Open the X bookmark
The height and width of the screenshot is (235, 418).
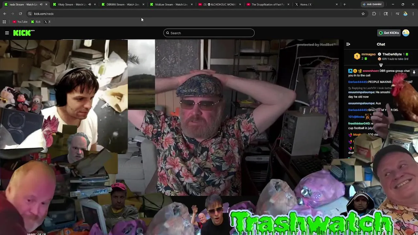click(47, 22)
